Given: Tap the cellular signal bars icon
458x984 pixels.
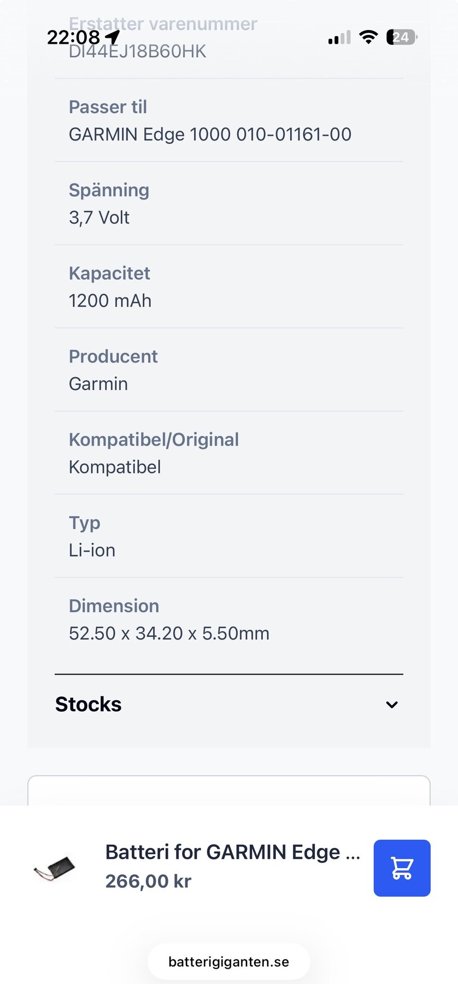Looking at the screenshot, I should (339, 38).
